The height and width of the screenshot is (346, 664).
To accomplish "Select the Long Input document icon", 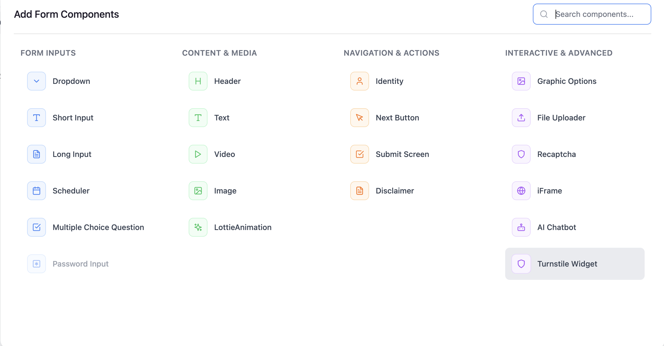I will [36, 154].
